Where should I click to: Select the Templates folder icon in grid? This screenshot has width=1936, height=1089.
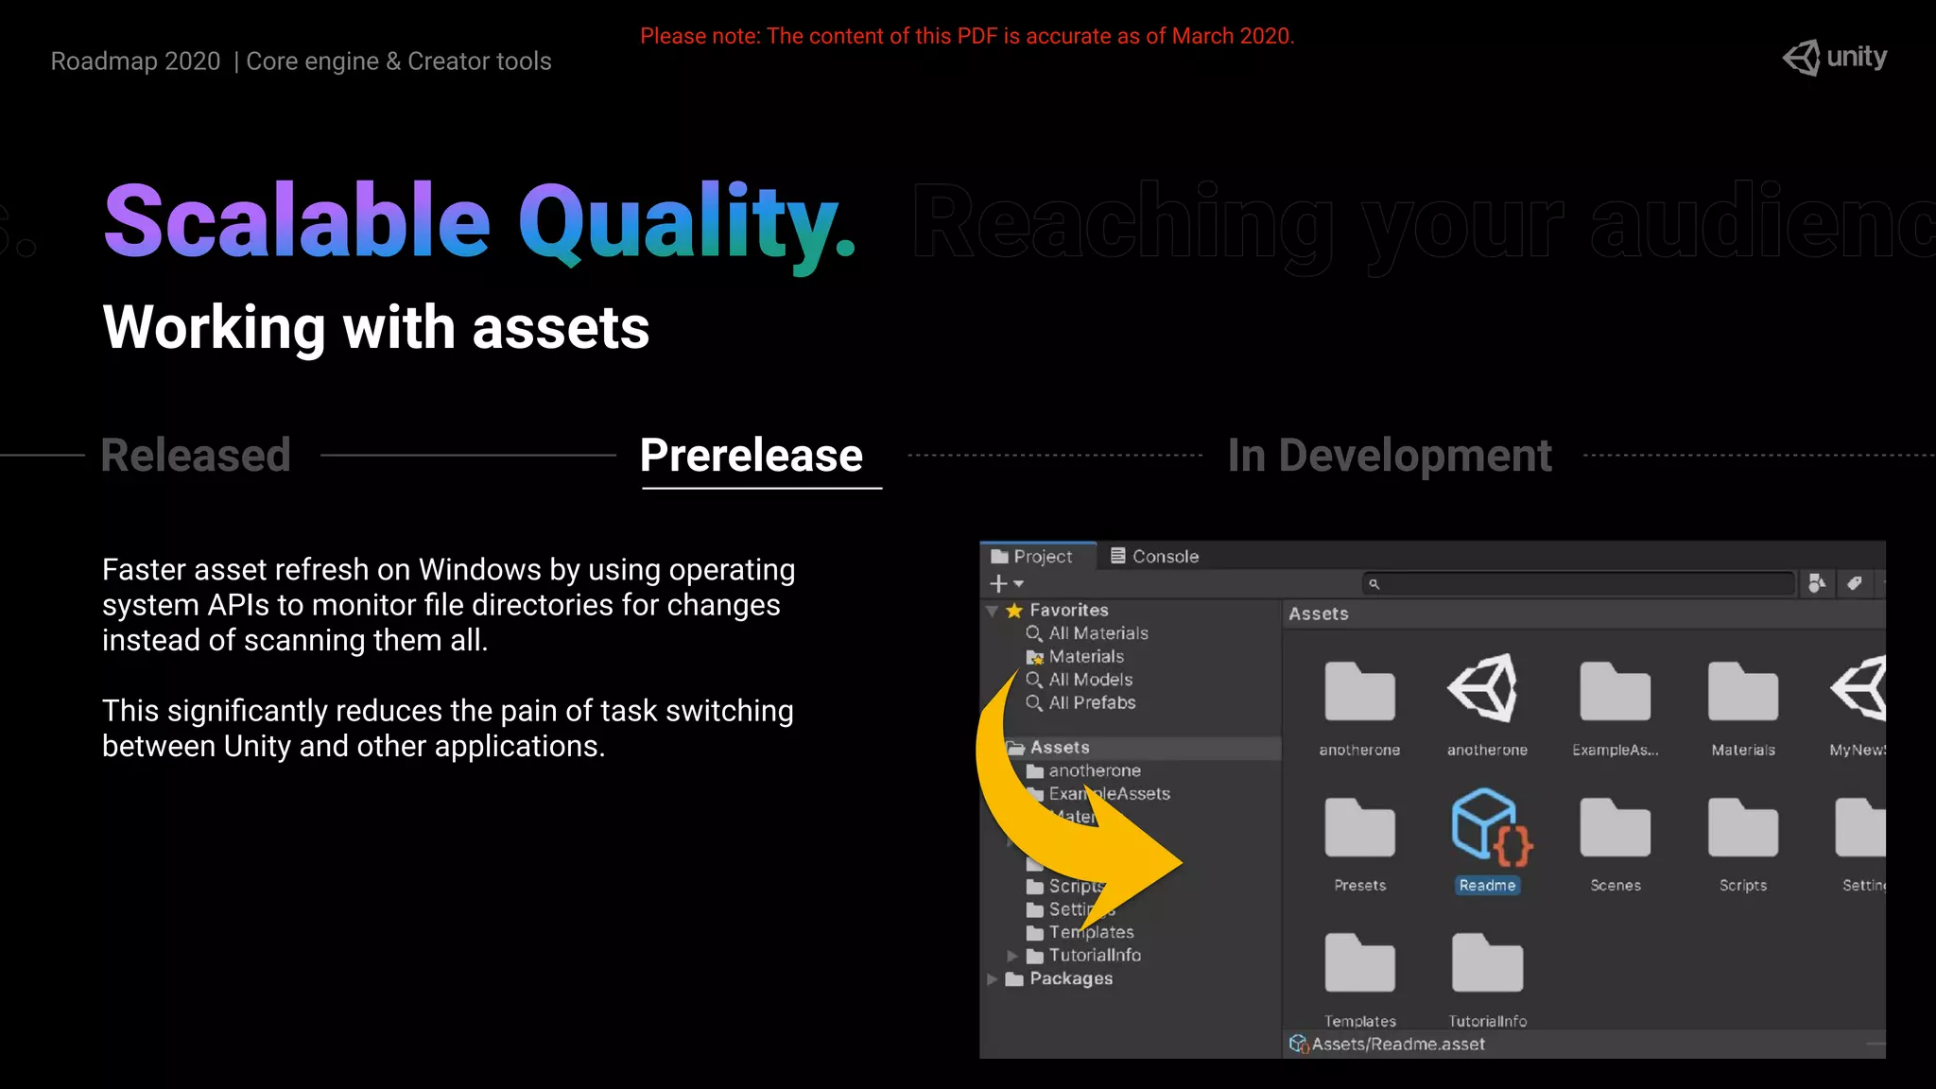click(1359, 962)
